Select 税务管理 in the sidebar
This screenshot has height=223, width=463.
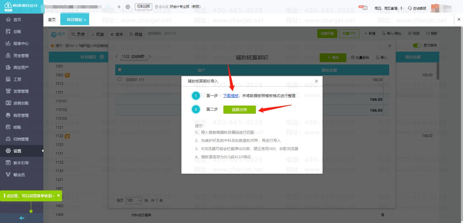[20, 115]
